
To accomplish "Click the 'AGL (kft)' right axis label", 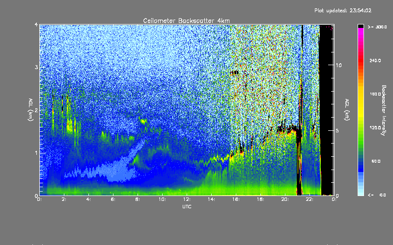I will coord(347,110).
